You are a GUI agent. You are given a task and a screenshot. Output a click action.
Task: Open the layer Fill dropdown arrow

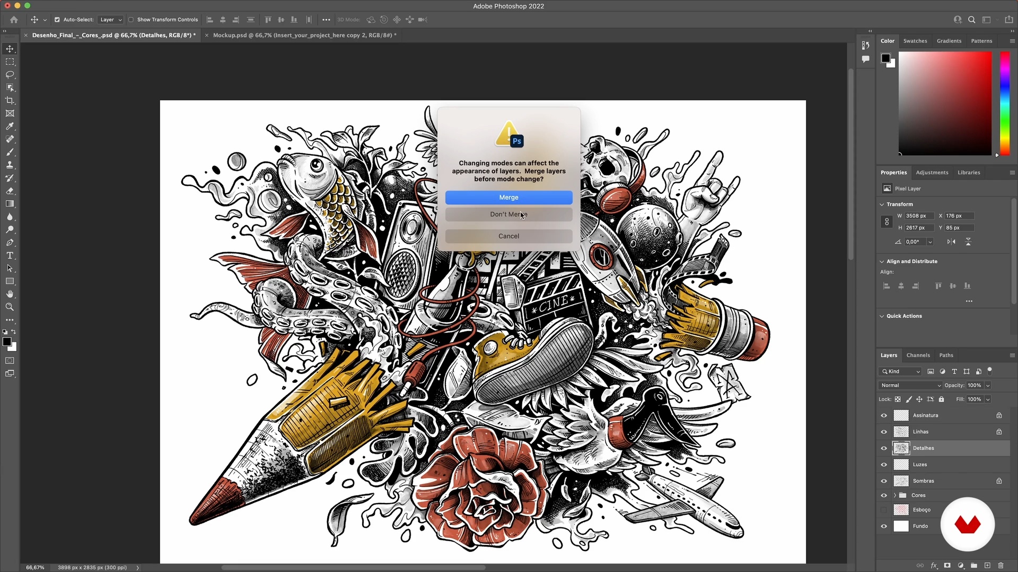[x=988, y=399]
